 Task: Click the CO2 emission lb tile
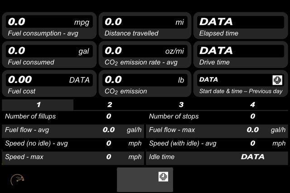click(x=145, y=83)
